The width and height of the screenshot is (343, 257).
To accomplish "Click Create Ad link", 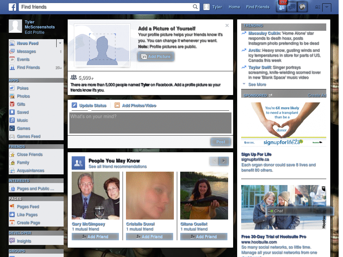I will coord(317,95).
